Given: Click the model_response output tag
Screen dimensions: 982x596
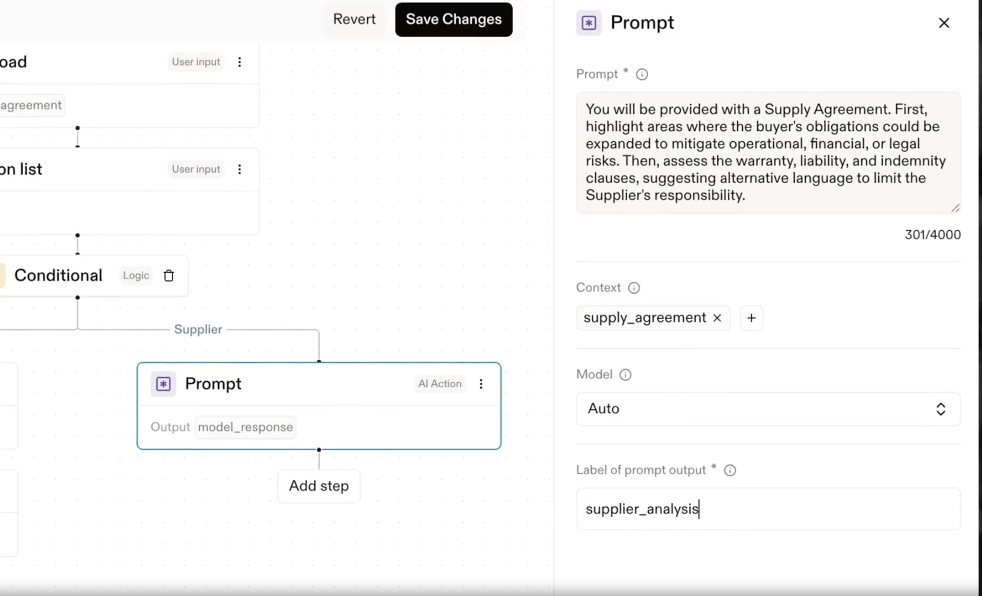Looking at the screenshot, I should click(245, 427).
